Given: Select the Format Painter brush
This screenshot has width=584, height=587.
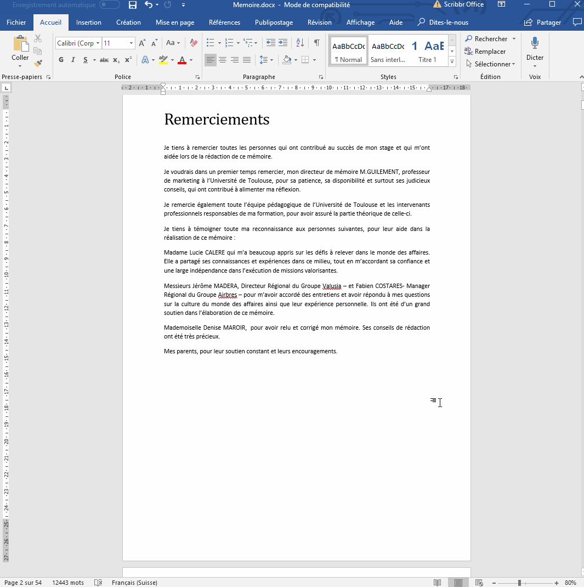Looking at the screenshot, I should coord(38,64).
